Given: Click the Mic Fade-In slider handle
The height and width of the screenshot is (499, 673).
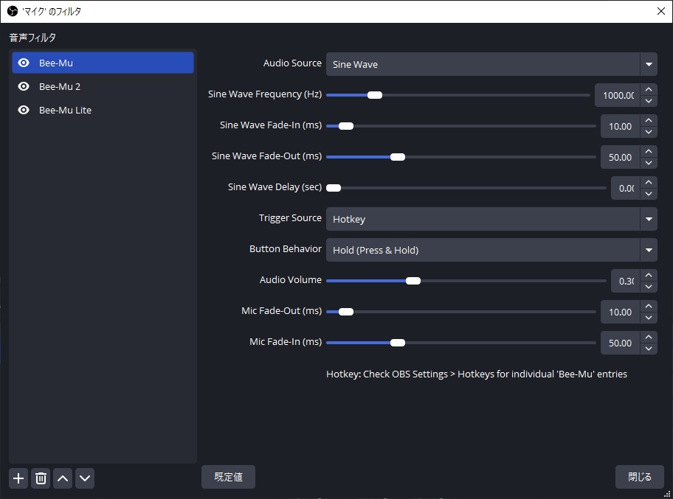Looking at the screenshot, I should [398, 343].
